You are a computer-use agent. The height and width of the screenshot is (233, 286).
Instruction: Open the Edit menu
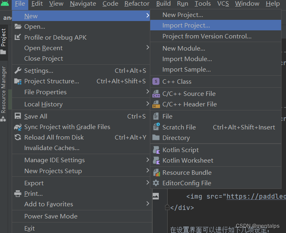37,4
